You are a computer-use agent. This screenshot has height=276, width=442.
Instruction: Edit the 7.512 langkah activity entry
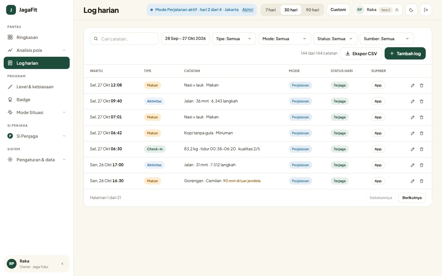[413, 165]
